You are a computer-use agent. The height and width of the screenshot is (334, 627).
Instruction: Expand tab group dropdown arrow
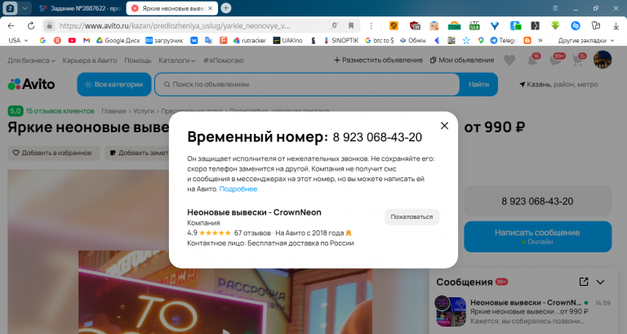[24, 8]
